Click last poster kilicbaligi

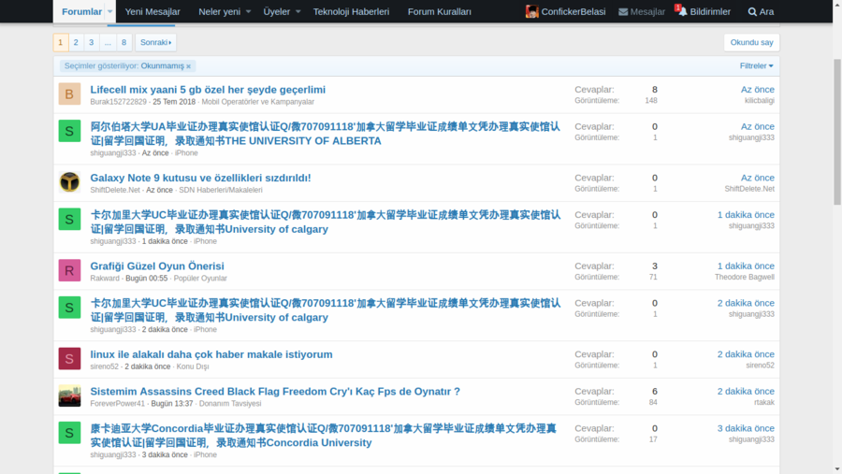pos(760,100)
